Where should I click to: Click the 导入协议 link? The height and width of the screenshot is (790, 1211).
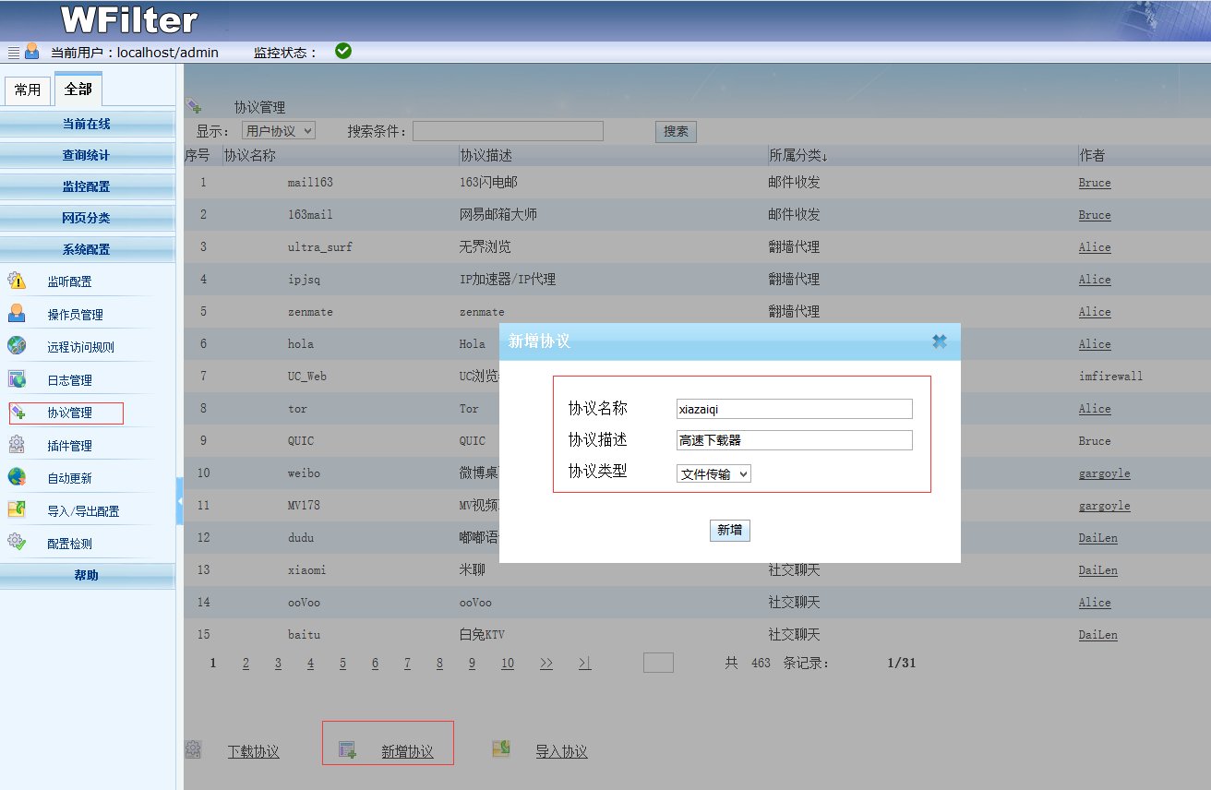tap(561, 751)
